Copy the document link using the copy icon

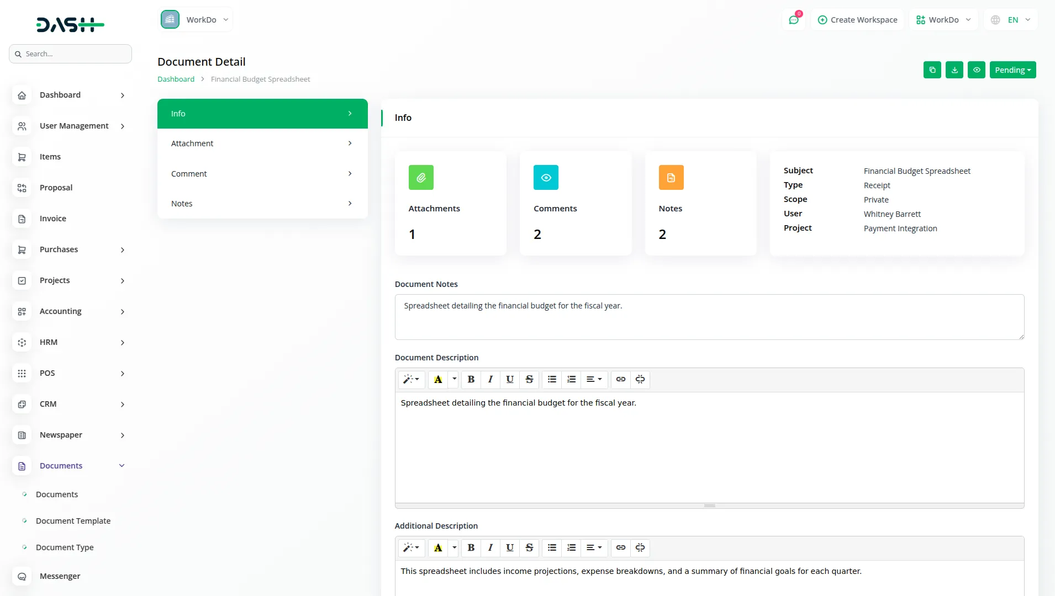(x=932, y=70)
